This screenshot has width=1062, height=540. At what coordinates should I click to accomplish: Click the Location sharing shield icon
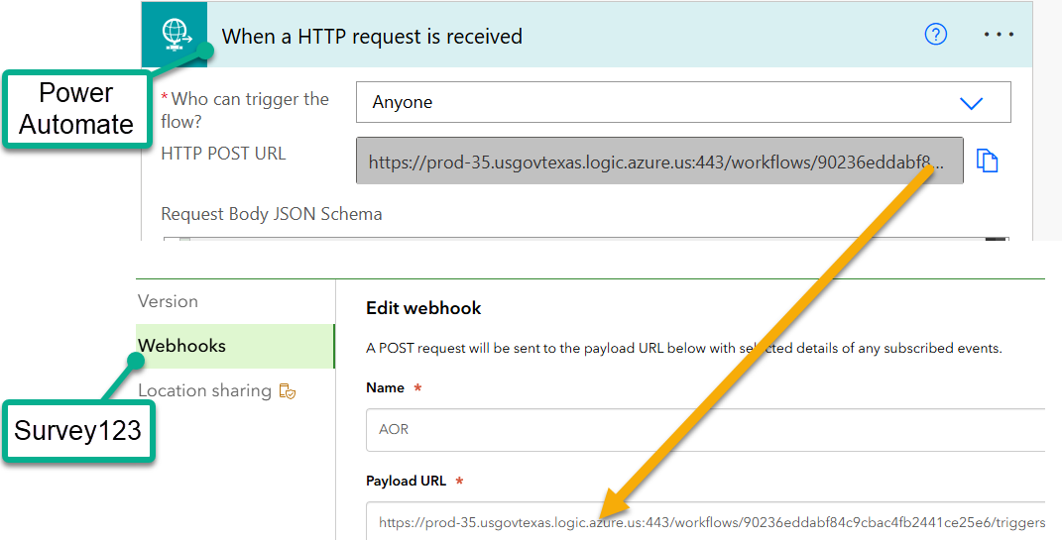[288, 391]
